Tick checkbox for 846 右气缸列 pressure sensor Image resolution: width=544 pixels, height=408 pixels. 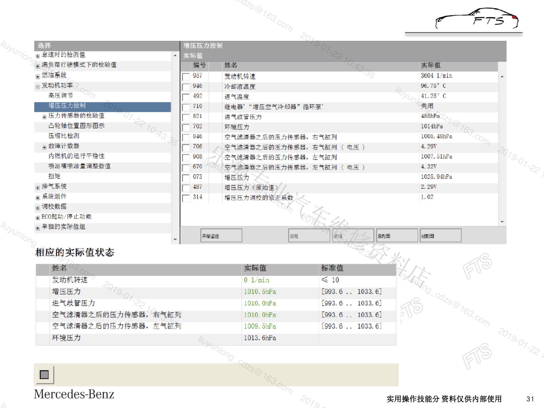[186, 138]
